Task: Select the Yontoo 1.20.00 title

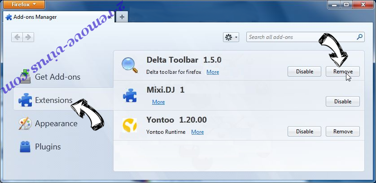Action: (x=176, y=119)
